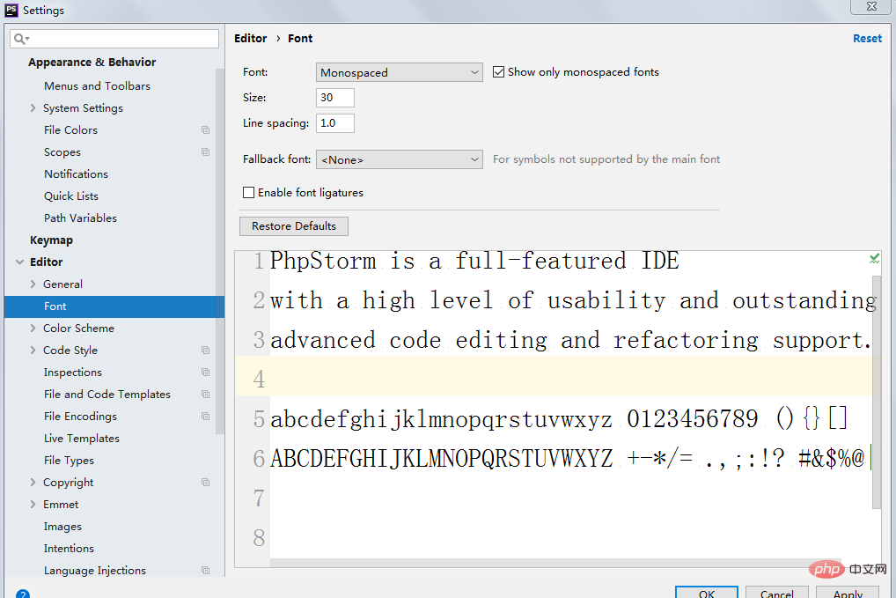Enable font ligatures checkbox

248,193
